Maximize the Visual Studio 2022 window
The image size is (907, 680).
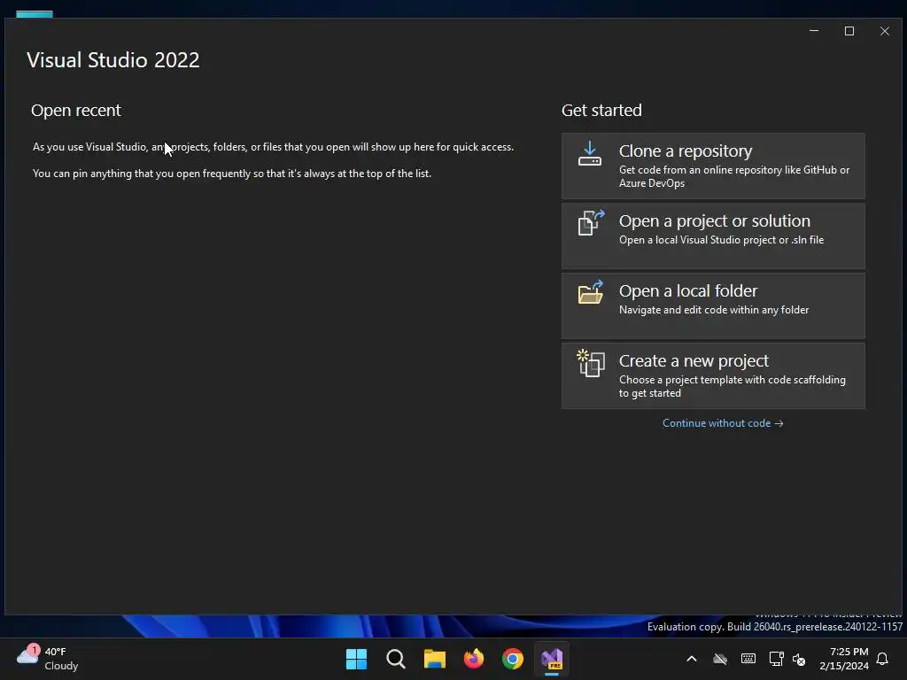click(849, 31)
